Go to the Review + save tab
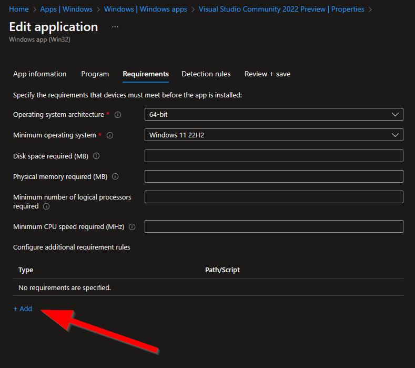This screenshot has height=368, width=415. tap(267, 74)
